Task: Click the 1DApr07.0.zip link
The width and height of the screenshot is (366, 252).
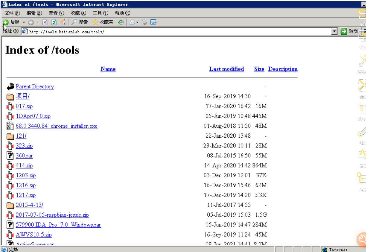Action: click(x=33, y=116)
